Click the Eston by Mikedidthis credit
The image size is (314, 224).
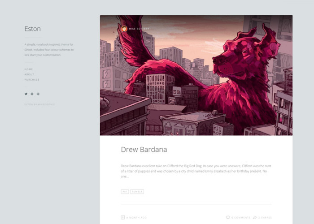click(x=39, y=104)
